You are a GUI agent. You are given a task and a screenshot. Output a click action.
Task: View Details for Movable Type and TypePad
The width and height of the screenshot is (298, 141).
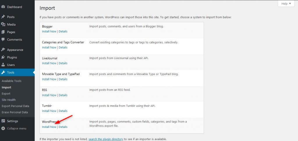pos(63,79)
